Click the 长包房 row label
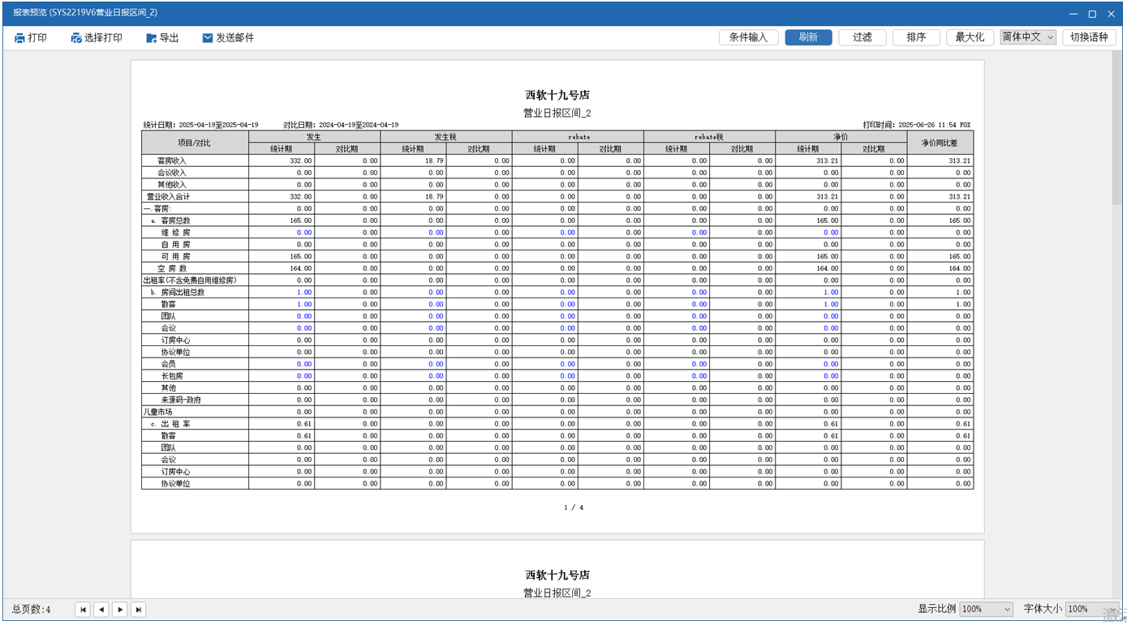The width and height of the screenshot is (1127, 625). 172,376
